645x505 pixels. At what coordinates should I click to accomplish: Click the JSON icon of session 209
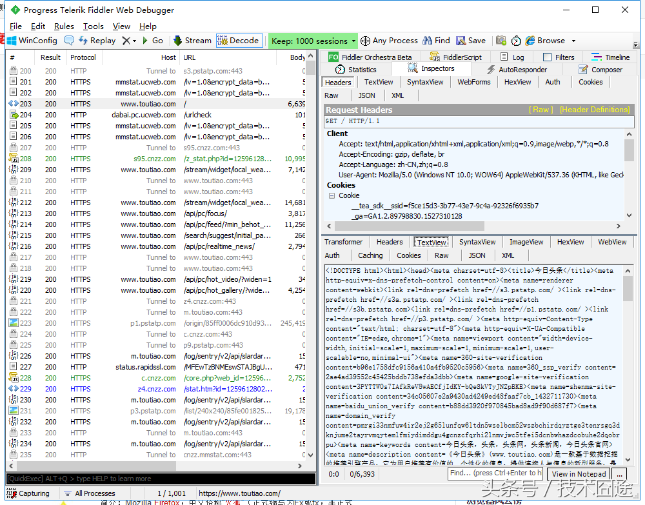click(14, 170)
